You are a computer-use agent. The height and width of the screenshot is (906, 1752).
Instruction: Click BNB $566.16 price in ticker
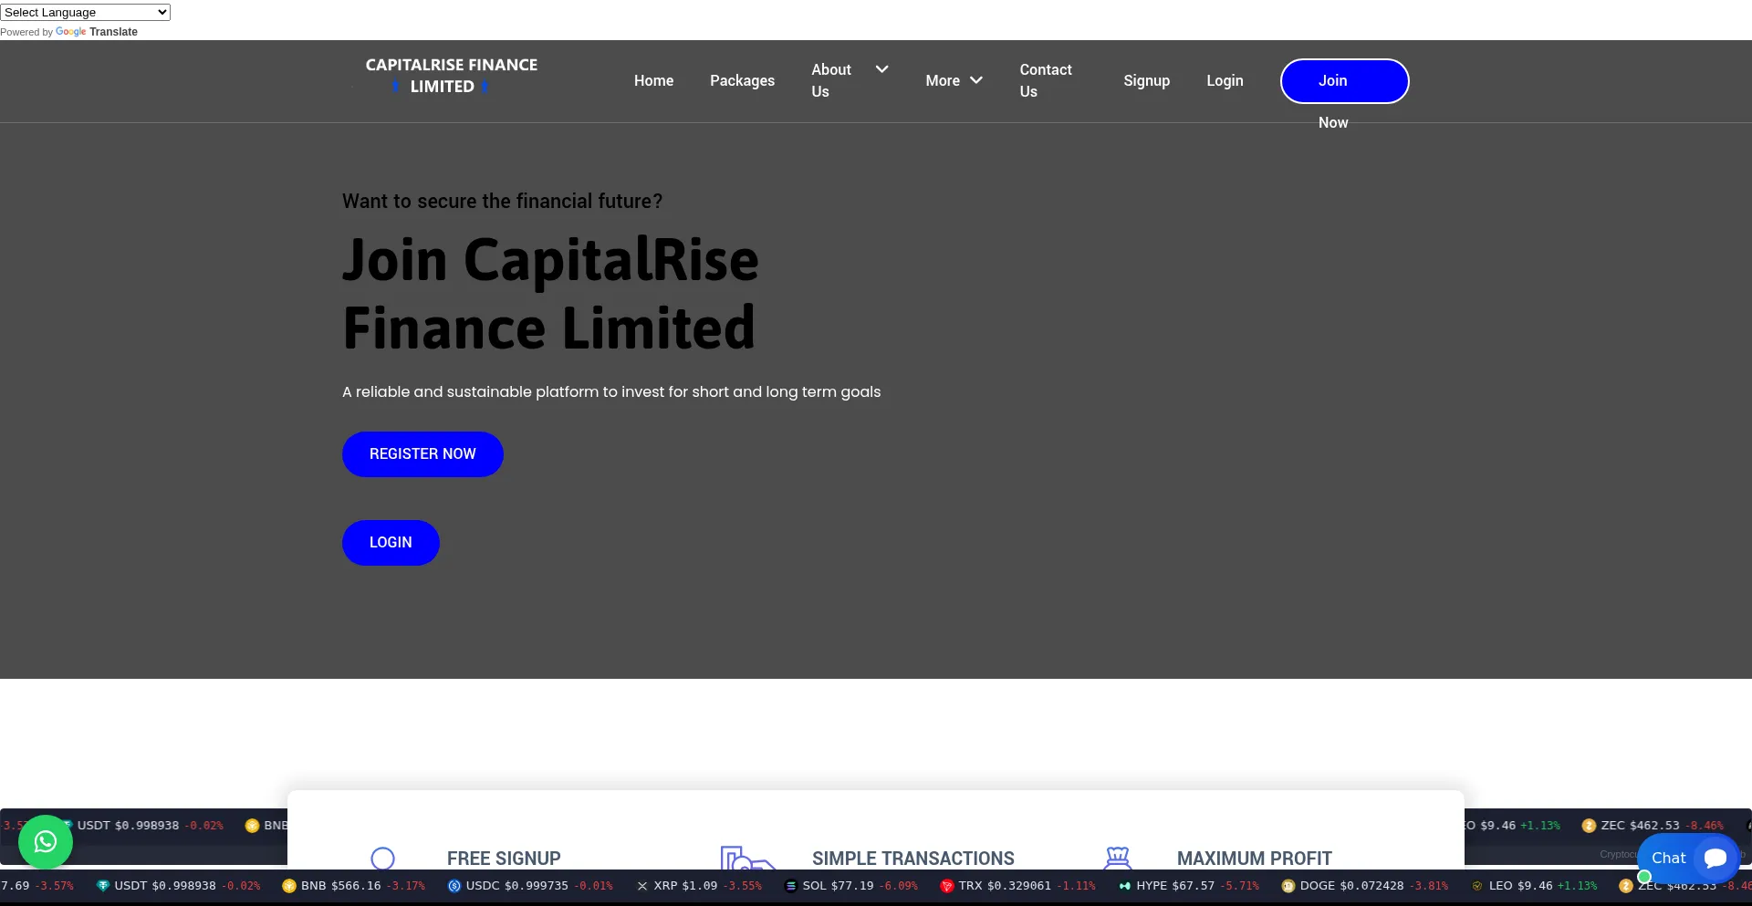point(341,885)
